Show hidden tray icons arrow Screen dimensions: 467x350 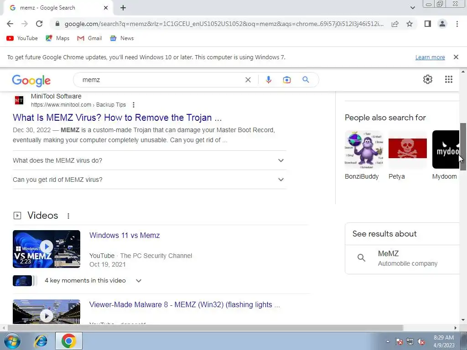click(x=388, y=341)
